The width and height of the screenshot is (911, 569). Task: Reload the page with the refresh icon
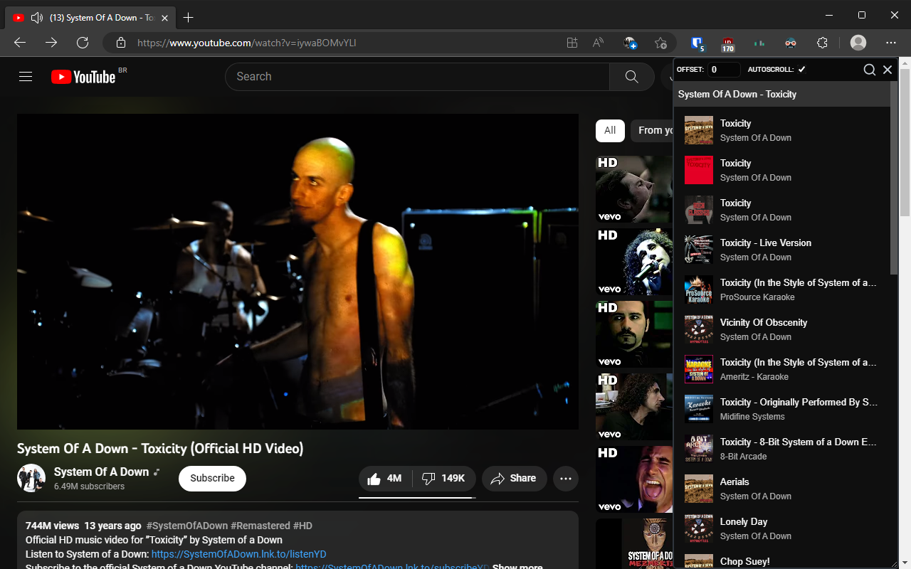click(83, 43)
